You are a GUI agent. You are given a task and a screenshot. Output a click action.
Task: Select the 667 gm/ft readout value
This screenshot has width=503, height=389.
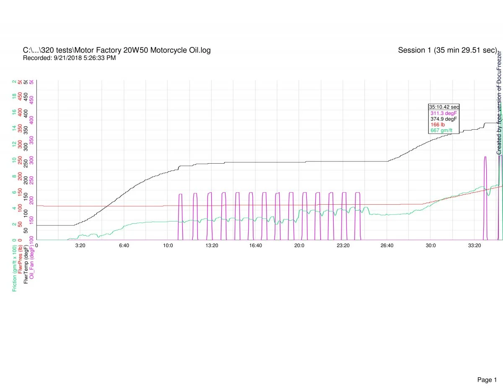[441, 131]
